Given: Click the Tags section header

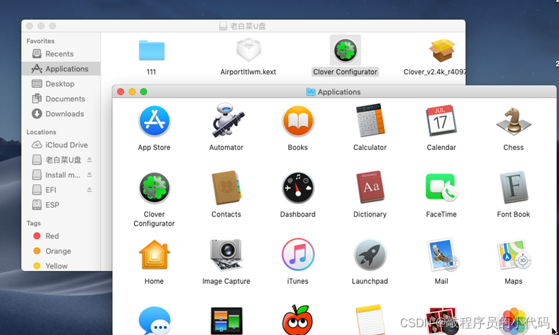Looking at the screenshot, I should pyautogui.click(x=34, y=223).
